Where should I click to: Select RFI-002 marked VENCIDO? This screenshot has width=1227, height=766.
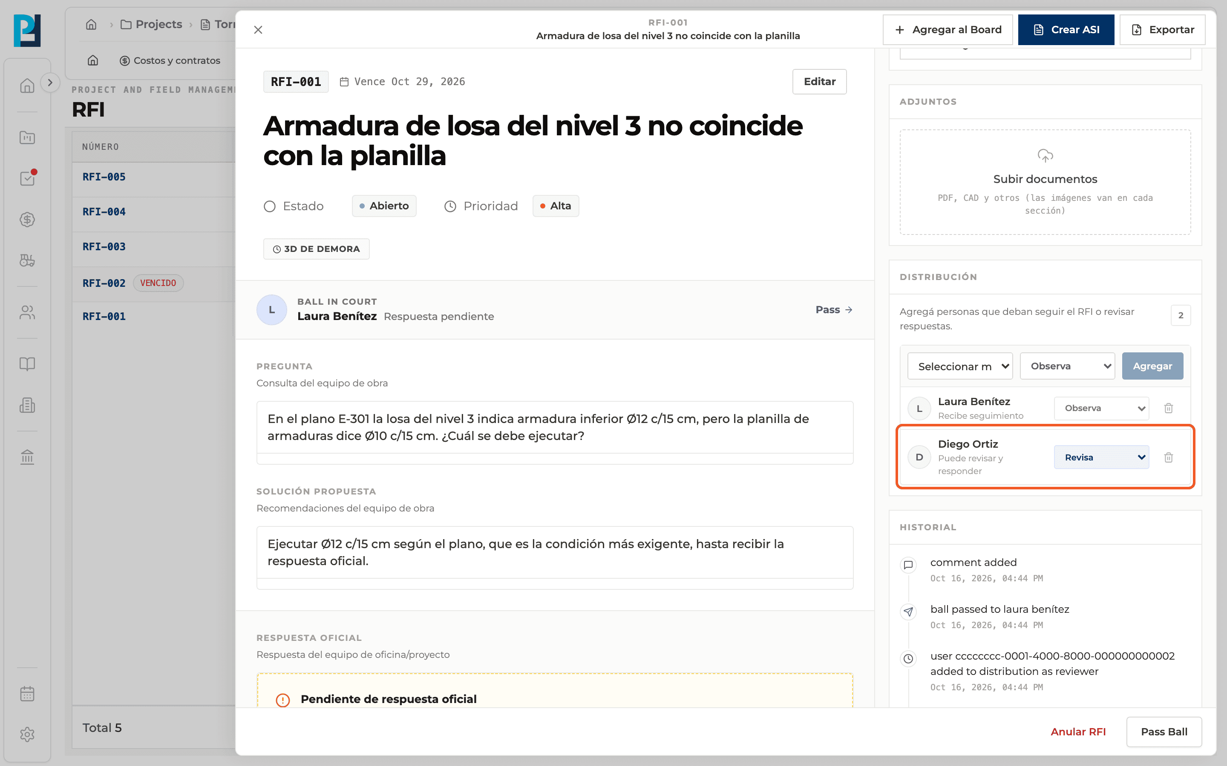104,283
